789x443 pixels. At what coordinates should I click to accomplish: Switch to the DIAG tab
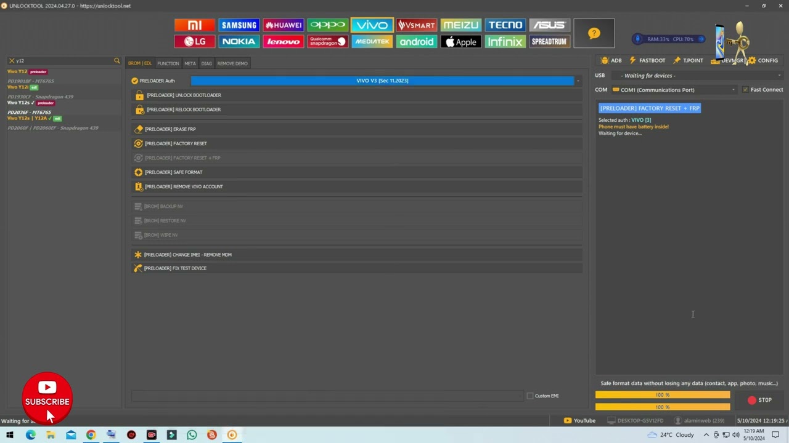coord(206,63)
